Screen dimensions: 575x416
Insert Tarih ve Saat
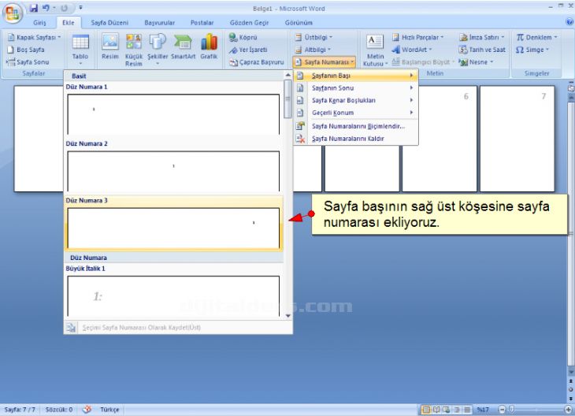tap(482, 50)
